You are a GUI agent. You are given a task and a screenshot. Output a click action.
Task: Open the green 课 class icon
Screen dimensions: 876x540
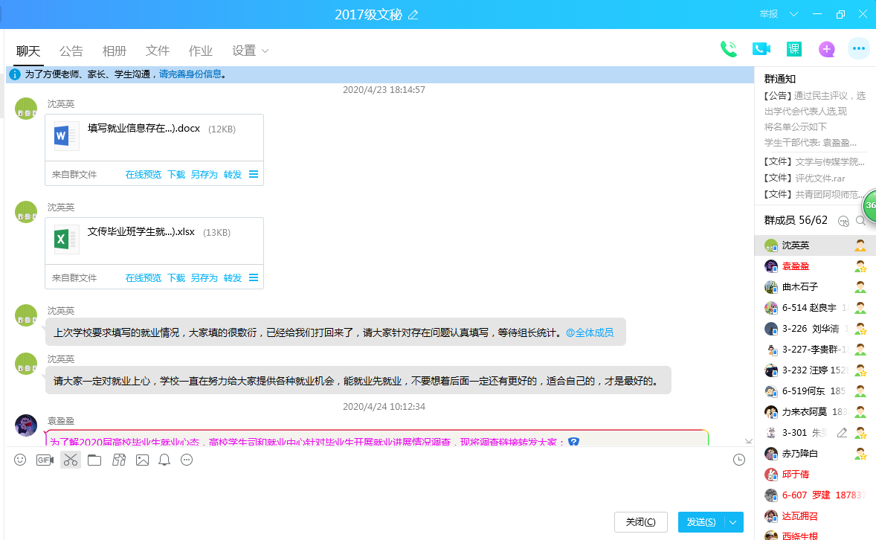(793, 49)
